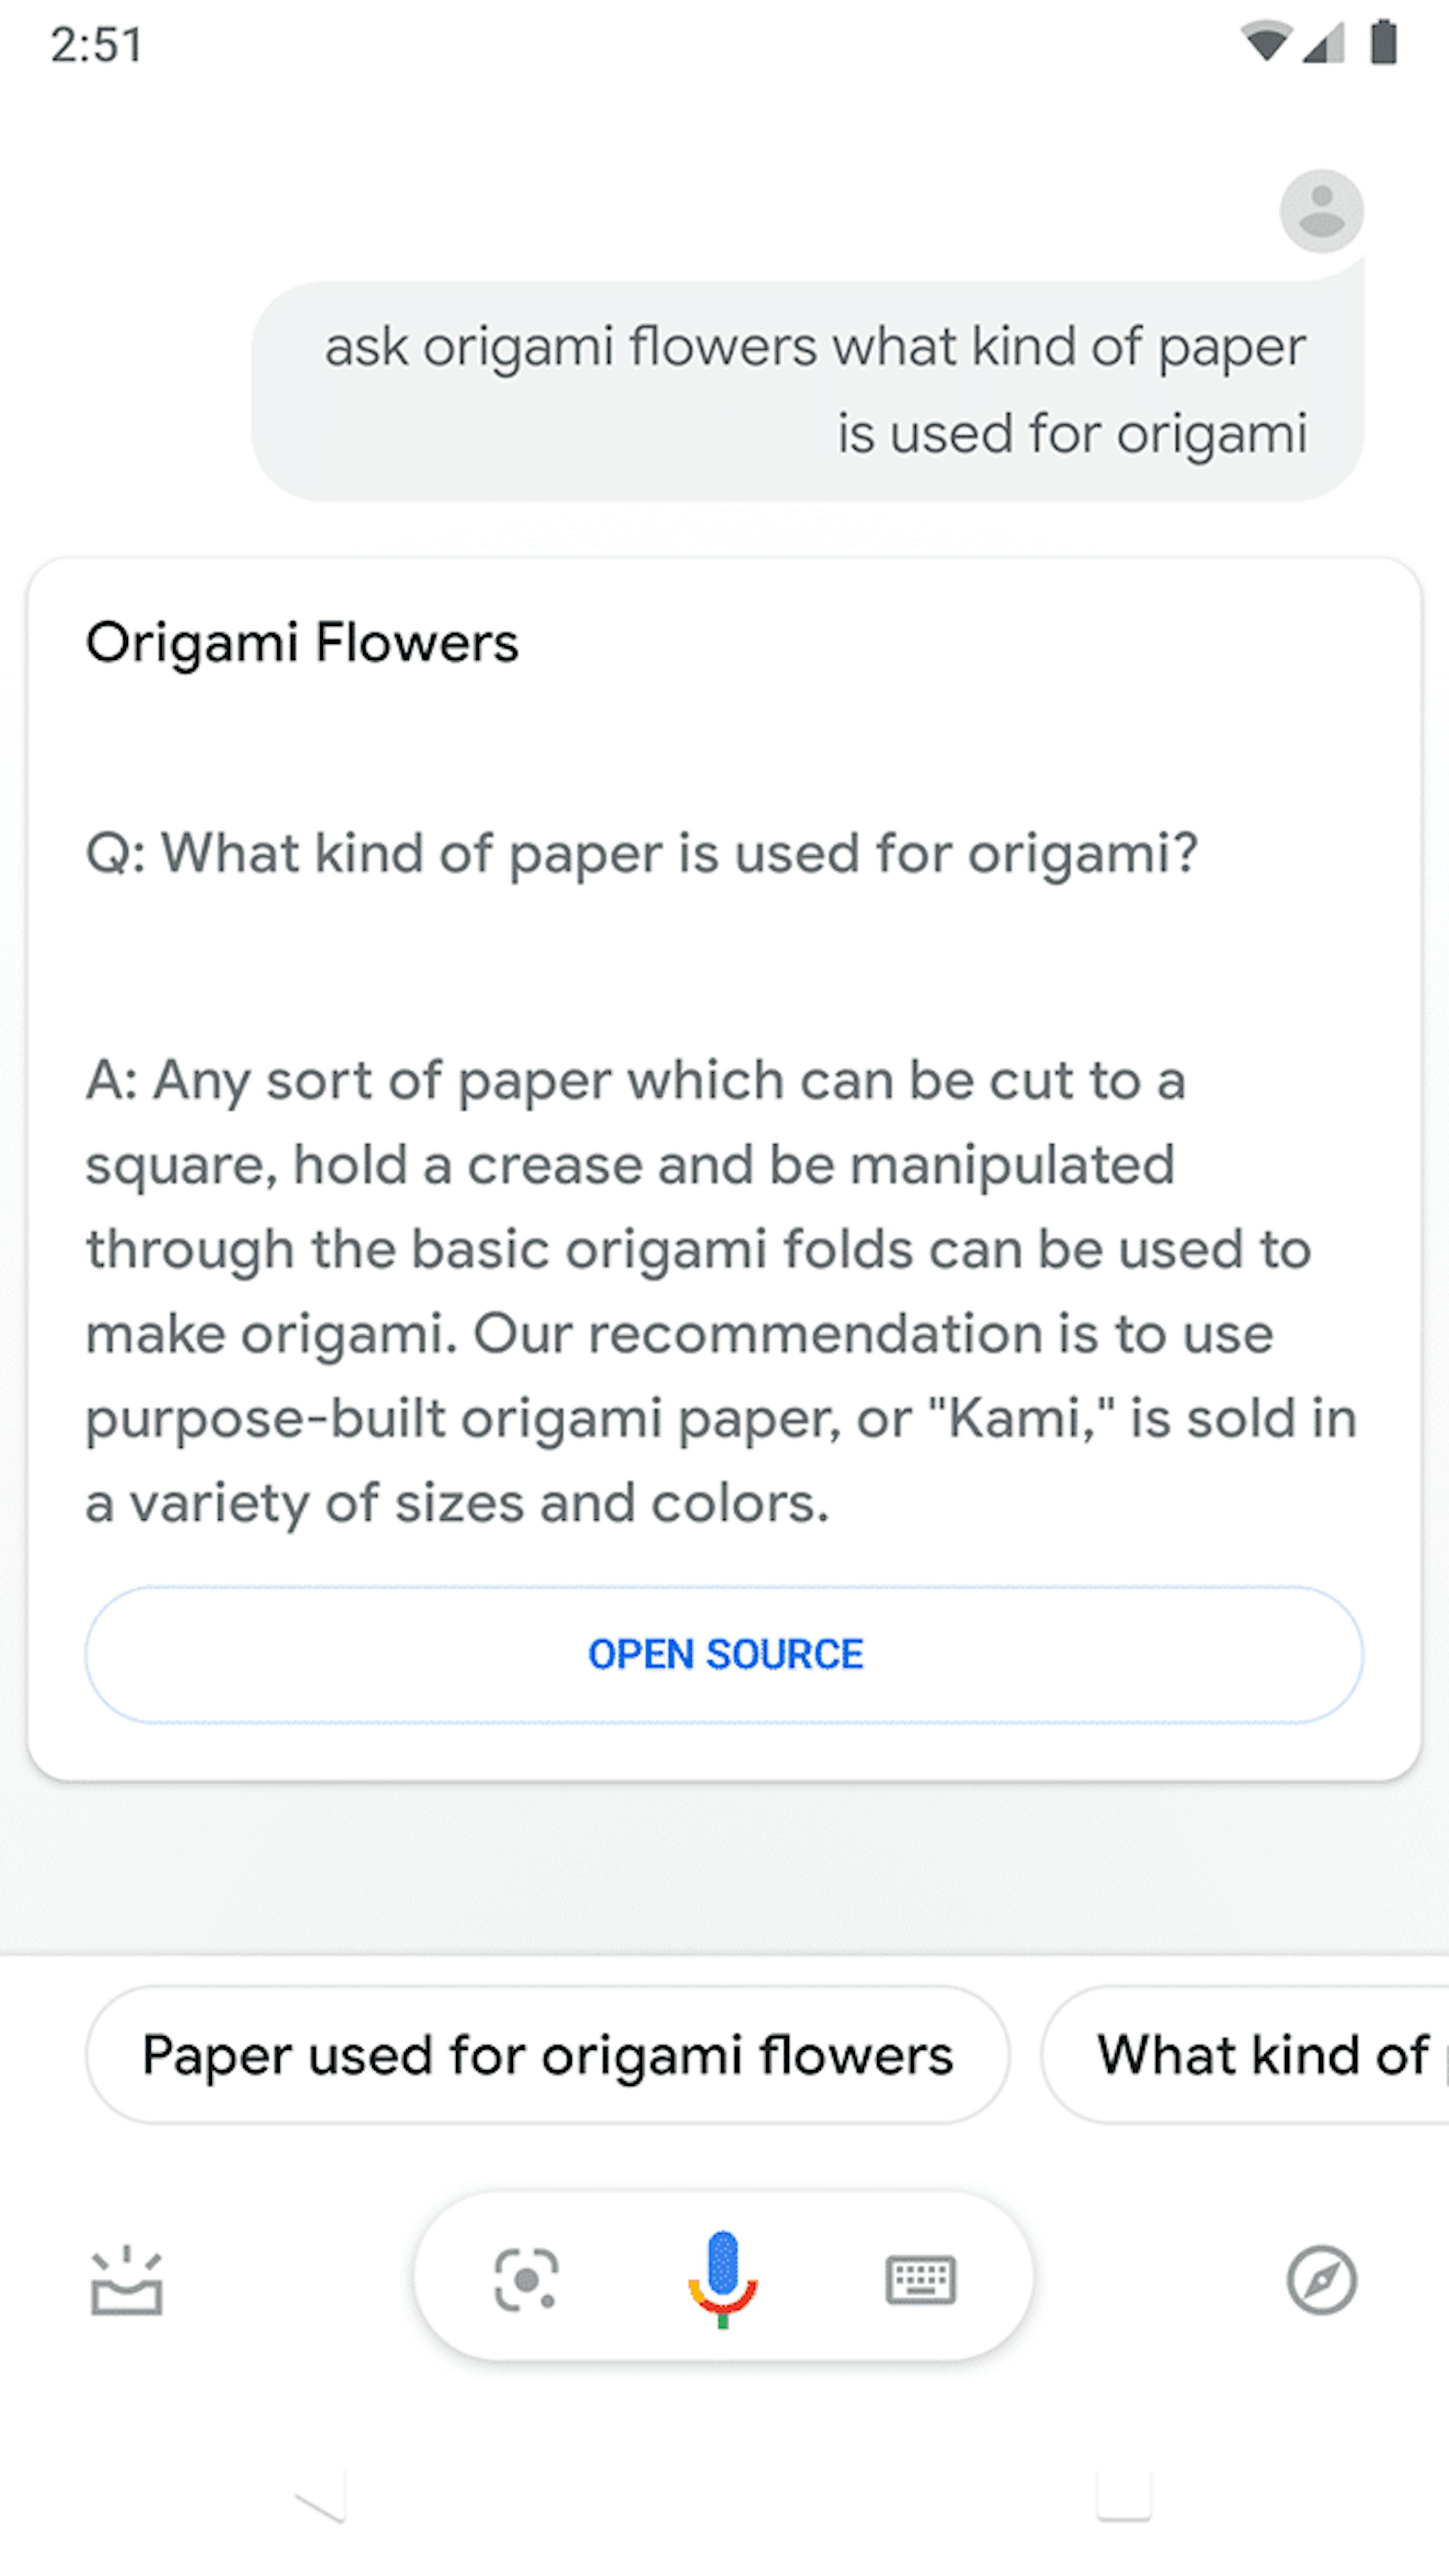This screenshot has width=1449, height=2576.
Task: Tap the cellular signal icon
Action: [x=1321, y=42]
